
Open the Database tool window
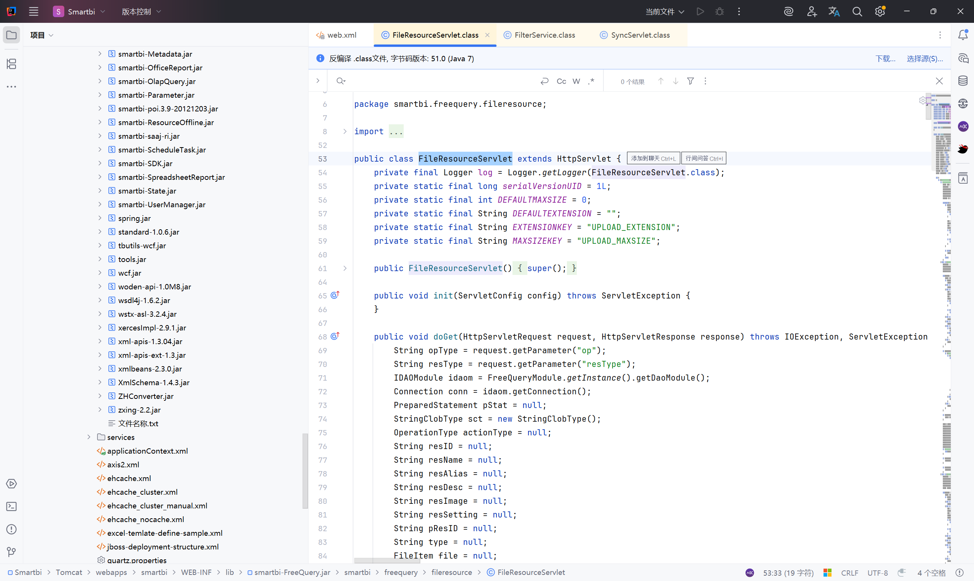(x=963, y=81)
